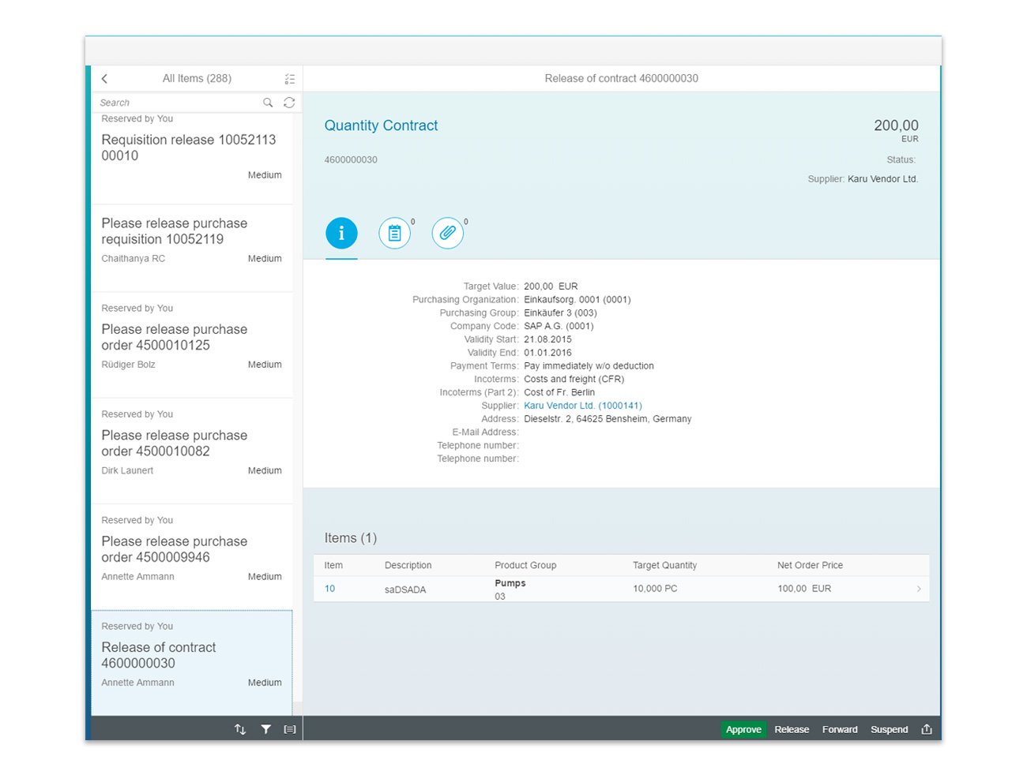Open the filter icon at the bottom
This screenshot has height=771, width=1027.
tap(265, 729)
